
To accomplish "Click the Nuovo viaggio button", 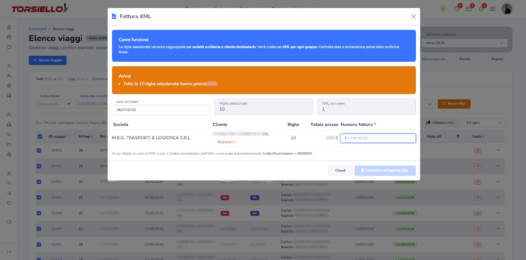I will pyautogui.click(x=48, y=60).
